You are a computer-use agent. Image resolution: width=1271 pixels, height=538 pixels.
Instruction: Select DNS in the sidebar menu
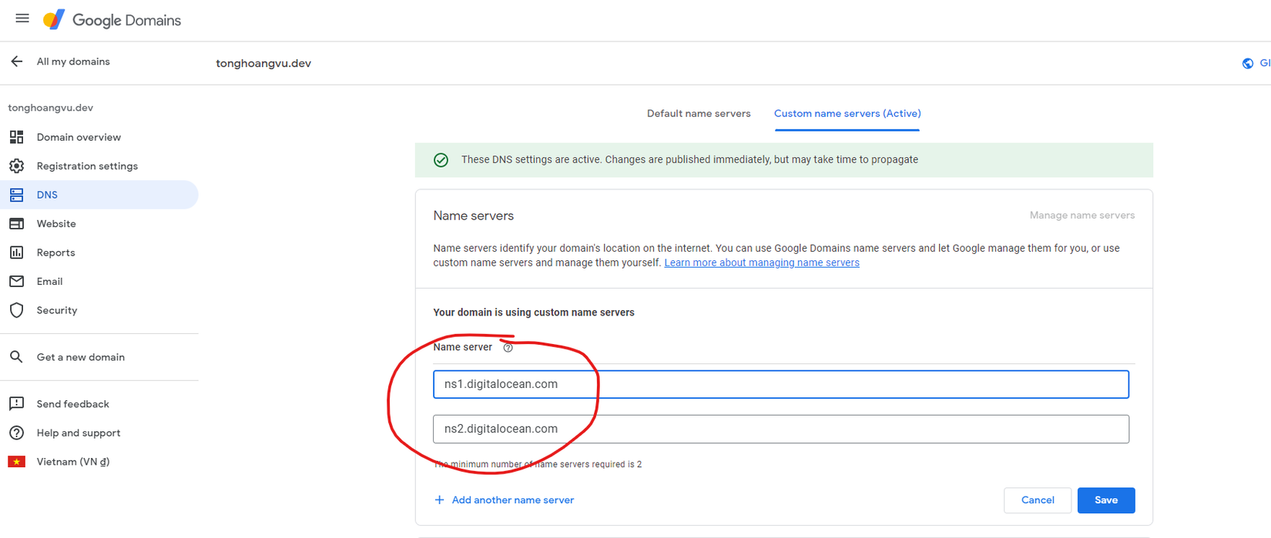[x=48, y=195]
